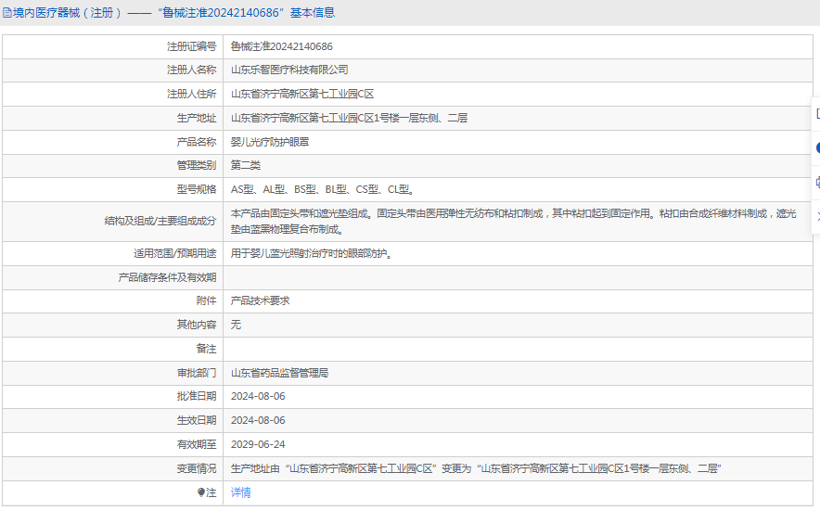
Task: Collapse the right floating sidebar with bottom arrow
Action: [x=816, y=215]
